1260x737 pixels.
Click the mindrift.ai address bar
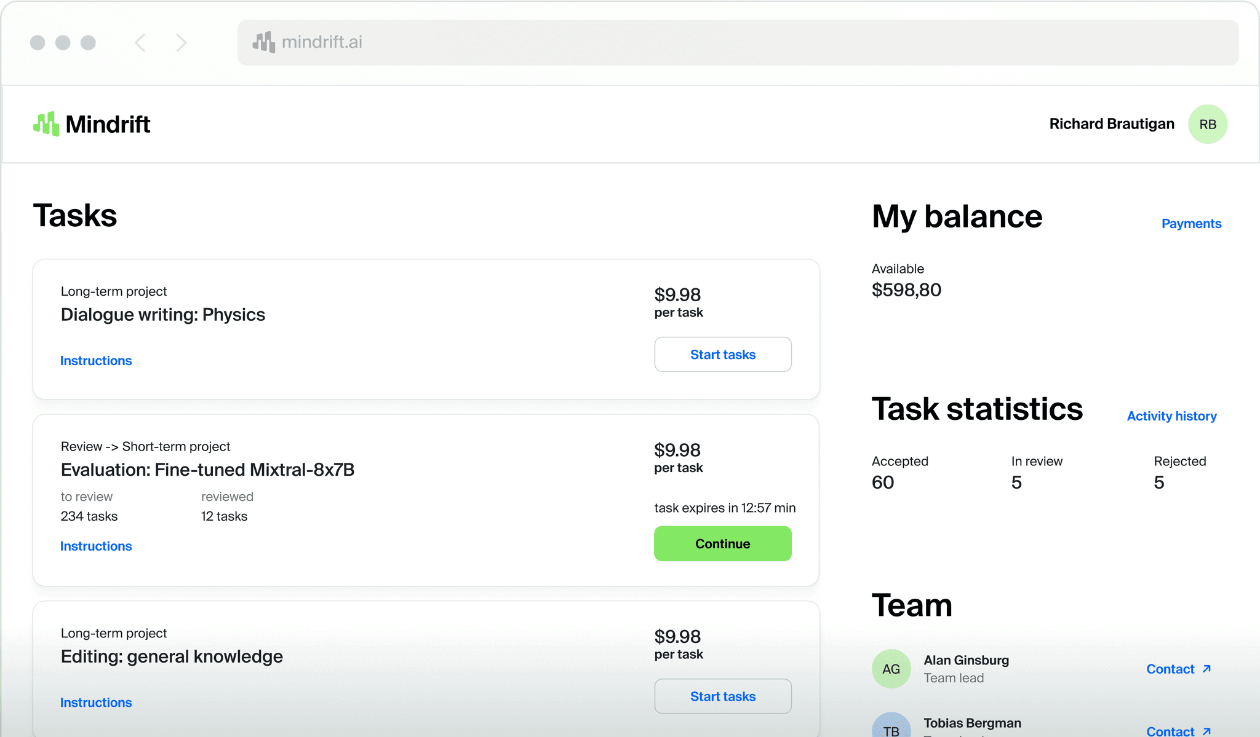click(738, 42)
